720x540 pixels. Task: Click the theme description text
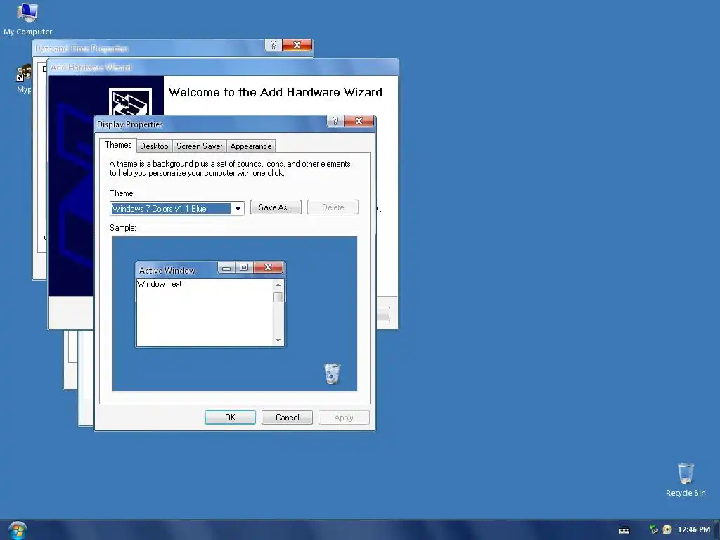tap(230, 168)
